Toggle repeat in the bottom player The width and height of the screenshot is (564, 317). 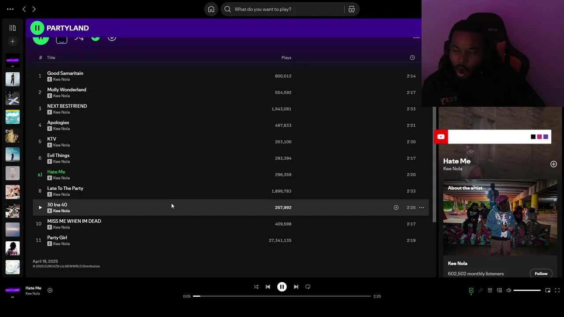308,287
